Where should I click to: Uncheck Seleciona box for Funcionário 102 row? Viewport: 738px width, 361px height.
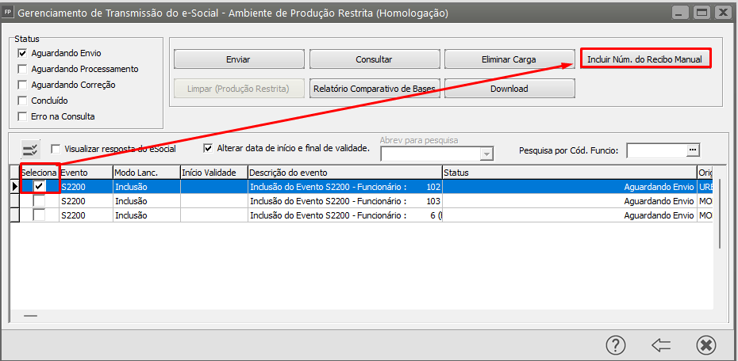point(39,187)
